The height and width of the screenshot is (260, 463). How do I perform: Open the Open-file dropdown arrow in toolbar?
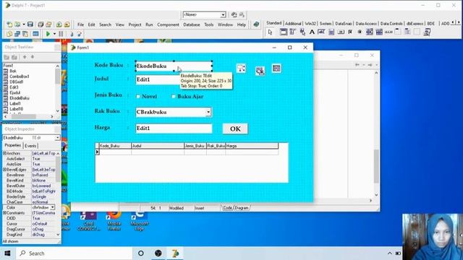(x=24, y=25)
